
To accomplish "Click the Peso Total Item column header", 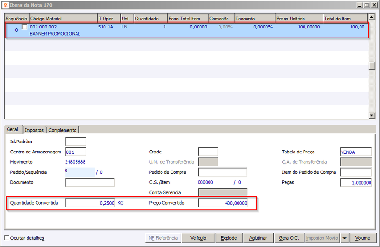I will click(x=188, y=19).
